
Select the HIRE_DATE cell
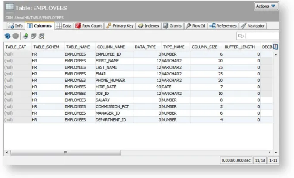[114, 87]
